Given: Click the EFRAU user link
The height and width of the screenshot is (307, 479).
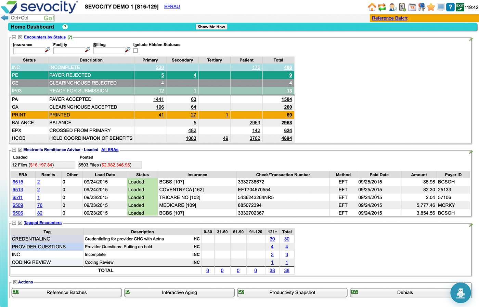Looking at the screenshot, I should pyautogui.click(x=172, y=6).
